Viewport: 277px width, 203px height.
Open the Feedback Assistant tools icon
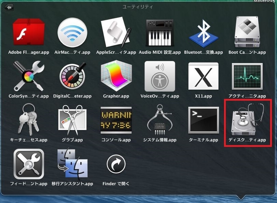tap(28, 164)
